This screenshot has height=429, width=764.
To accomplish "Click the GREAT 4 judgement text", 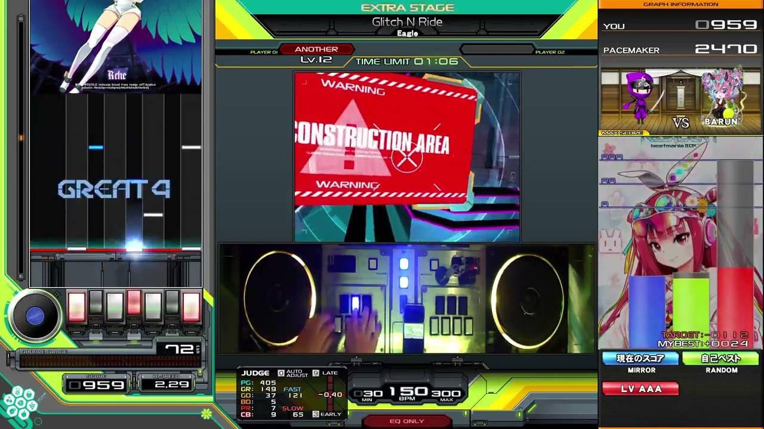I will pos(114,189).
